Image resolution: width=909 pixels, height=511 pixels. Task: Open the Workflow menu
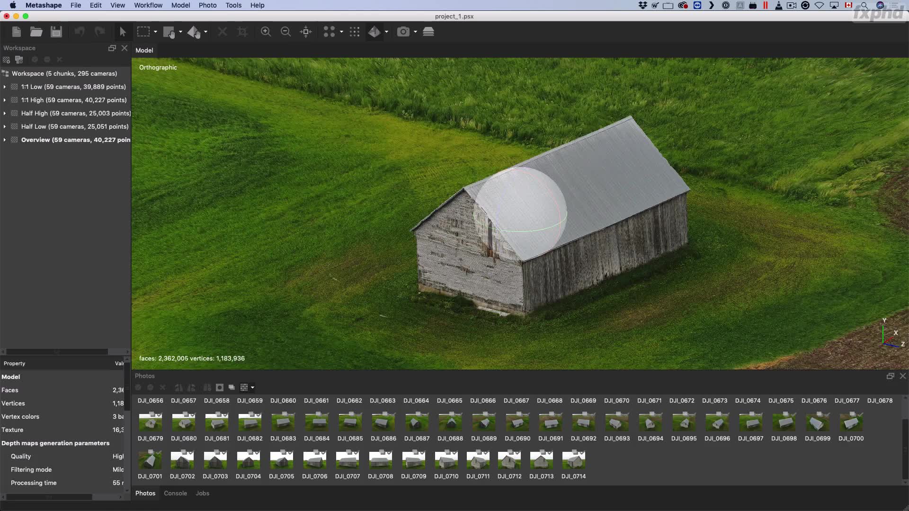point(148,5)
